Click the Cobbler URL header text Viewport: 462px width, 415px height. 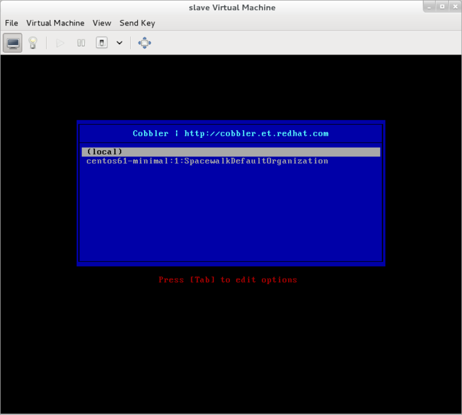coord(231,133)
